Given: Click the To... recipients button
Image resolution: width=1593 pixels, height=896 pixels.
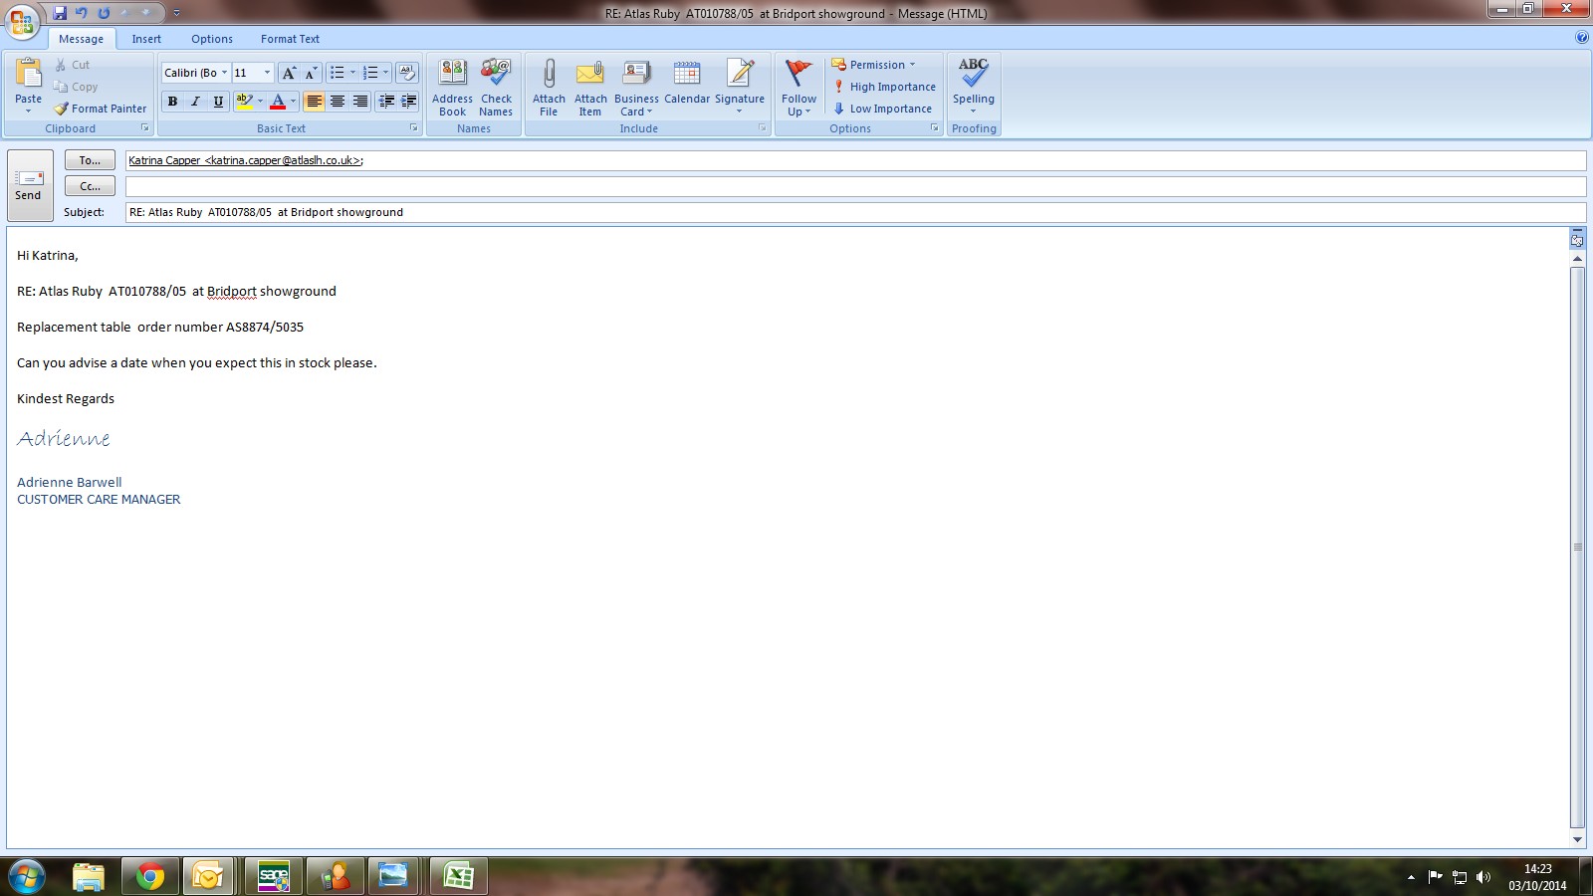Looking at the screenshot, I should (x=90, y=160).
